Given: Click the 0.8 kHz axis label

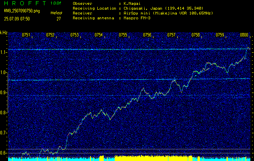Looking at the screenshot, I should coord(3,113).
